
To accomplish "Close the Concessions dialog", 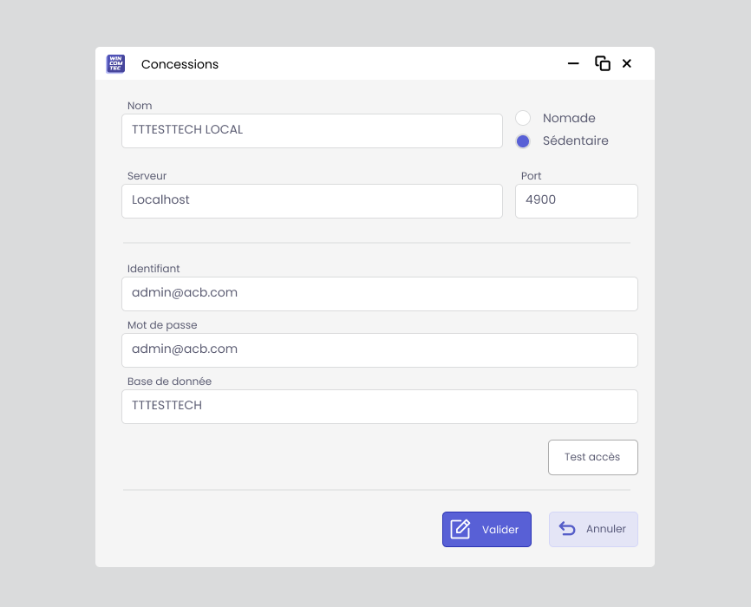I will (627, 64).
